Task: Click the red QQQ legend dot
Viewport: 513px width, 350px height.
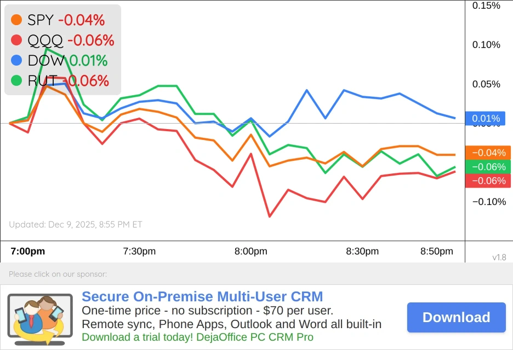Action: [x=16, y=40]
